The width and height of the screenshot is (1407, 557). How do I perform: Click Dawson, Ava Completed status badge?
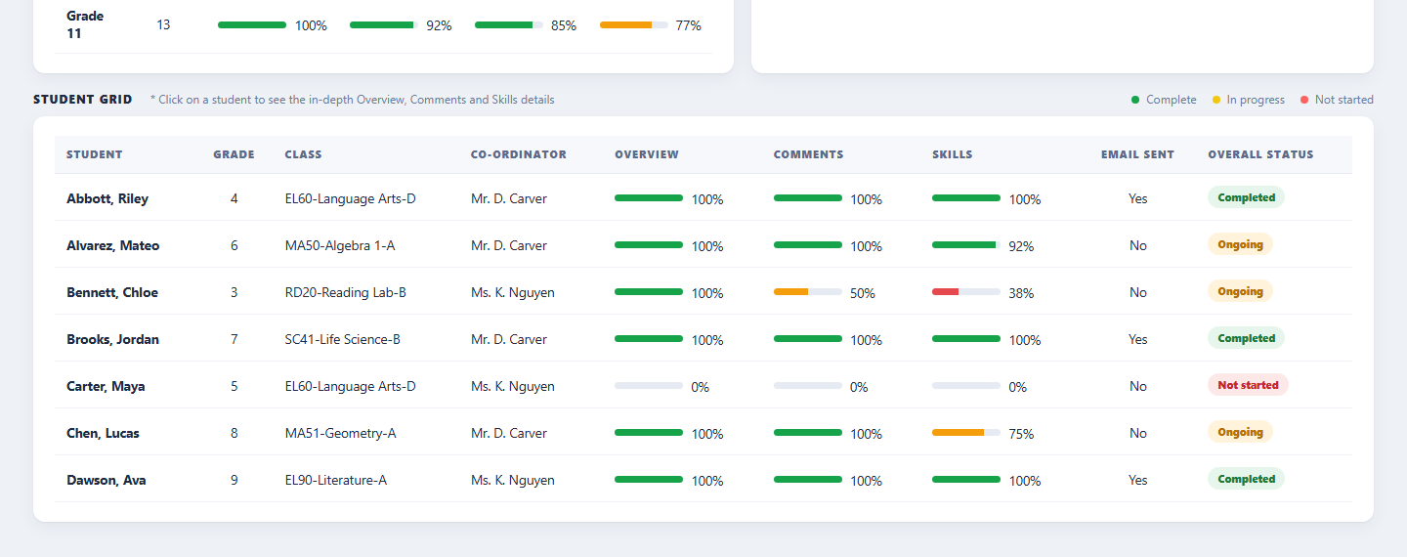1246,479
